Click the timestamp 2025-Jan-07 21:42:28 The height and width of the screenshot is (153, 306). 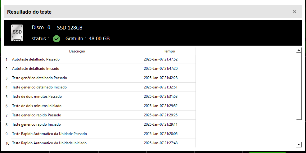coord(161,78)
